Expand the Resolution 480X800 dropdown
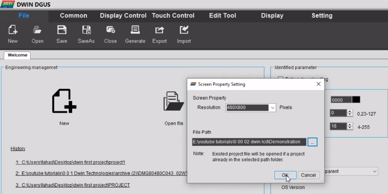Screen dimensions: 388x194 (x=273, y=107)
